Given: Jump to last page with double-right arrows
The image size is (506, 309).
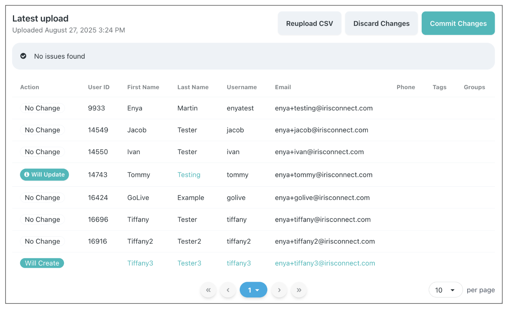Looking at the screenshot, I should (299, 290).
